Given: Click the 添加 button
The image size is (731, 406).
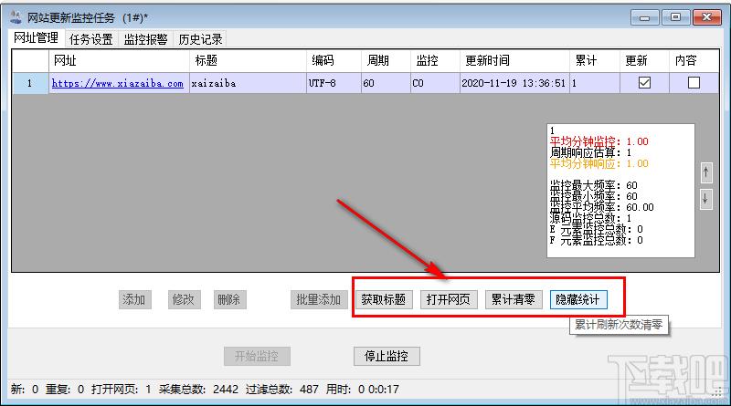Looking at the screenshot, I should pyautogui.click(x=134, y=299).
